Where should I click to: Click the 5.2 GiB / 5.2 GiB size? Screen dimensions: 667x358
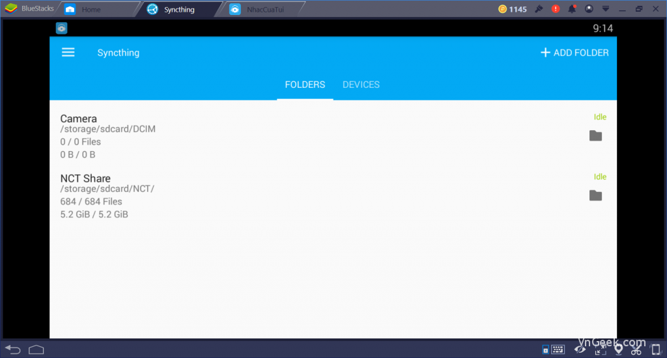tap(94, 214)
